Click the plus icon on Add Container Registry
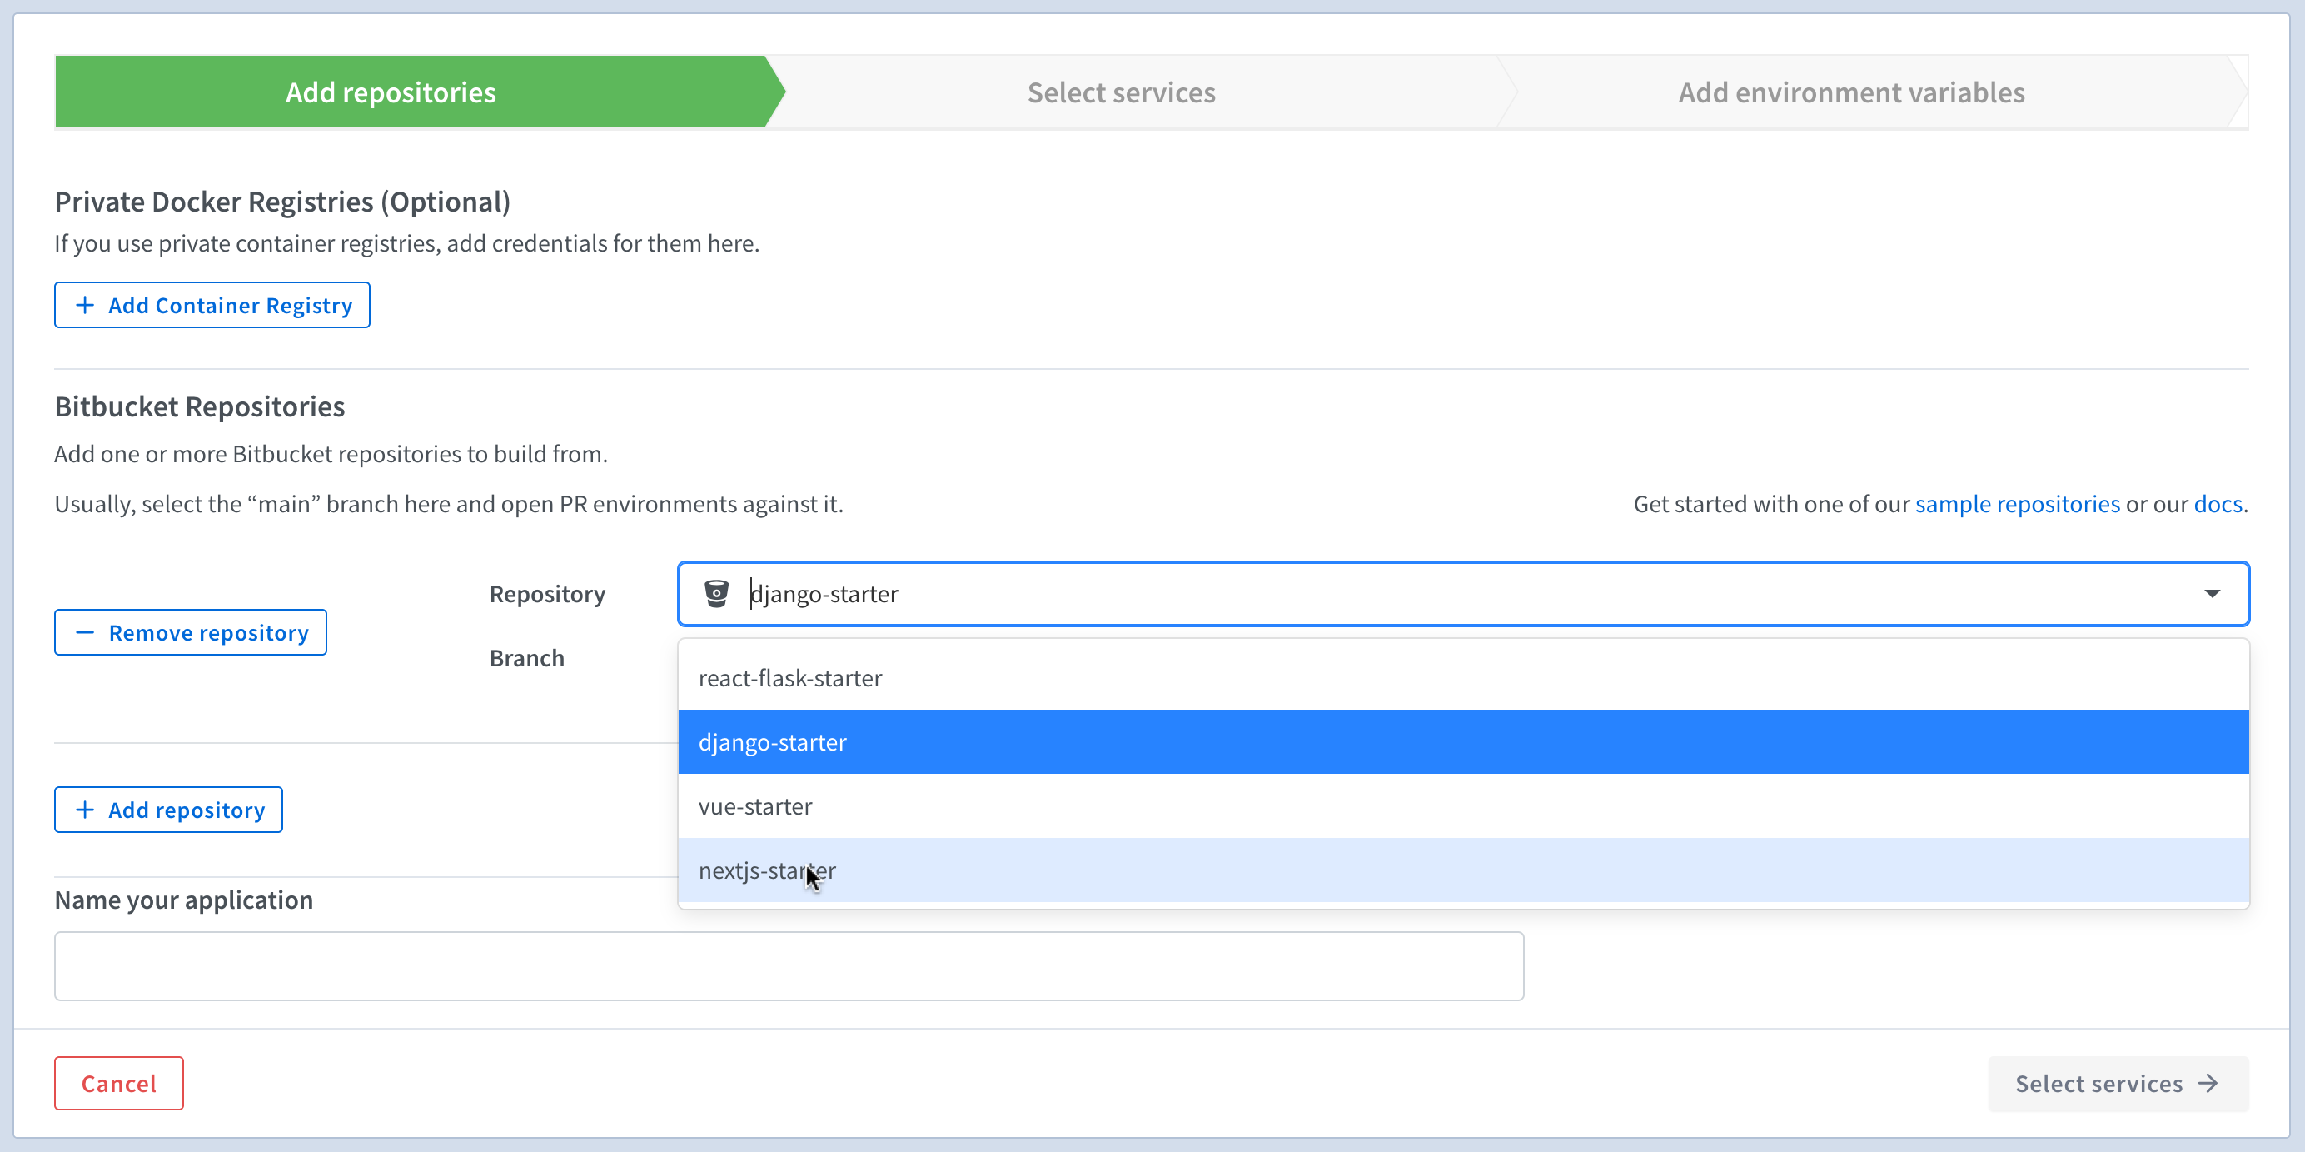This screenshot has height=1152, width=2305. [85, 304]
